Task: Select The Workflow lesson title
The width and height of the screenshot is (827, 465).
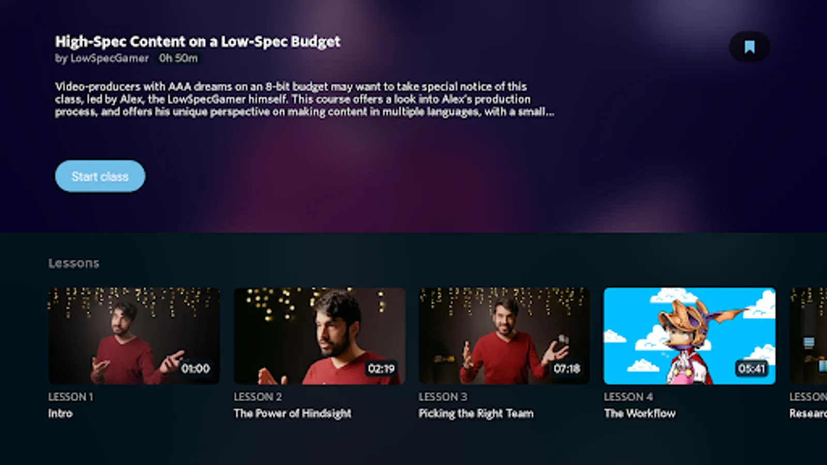Action: tap(640, 413)
